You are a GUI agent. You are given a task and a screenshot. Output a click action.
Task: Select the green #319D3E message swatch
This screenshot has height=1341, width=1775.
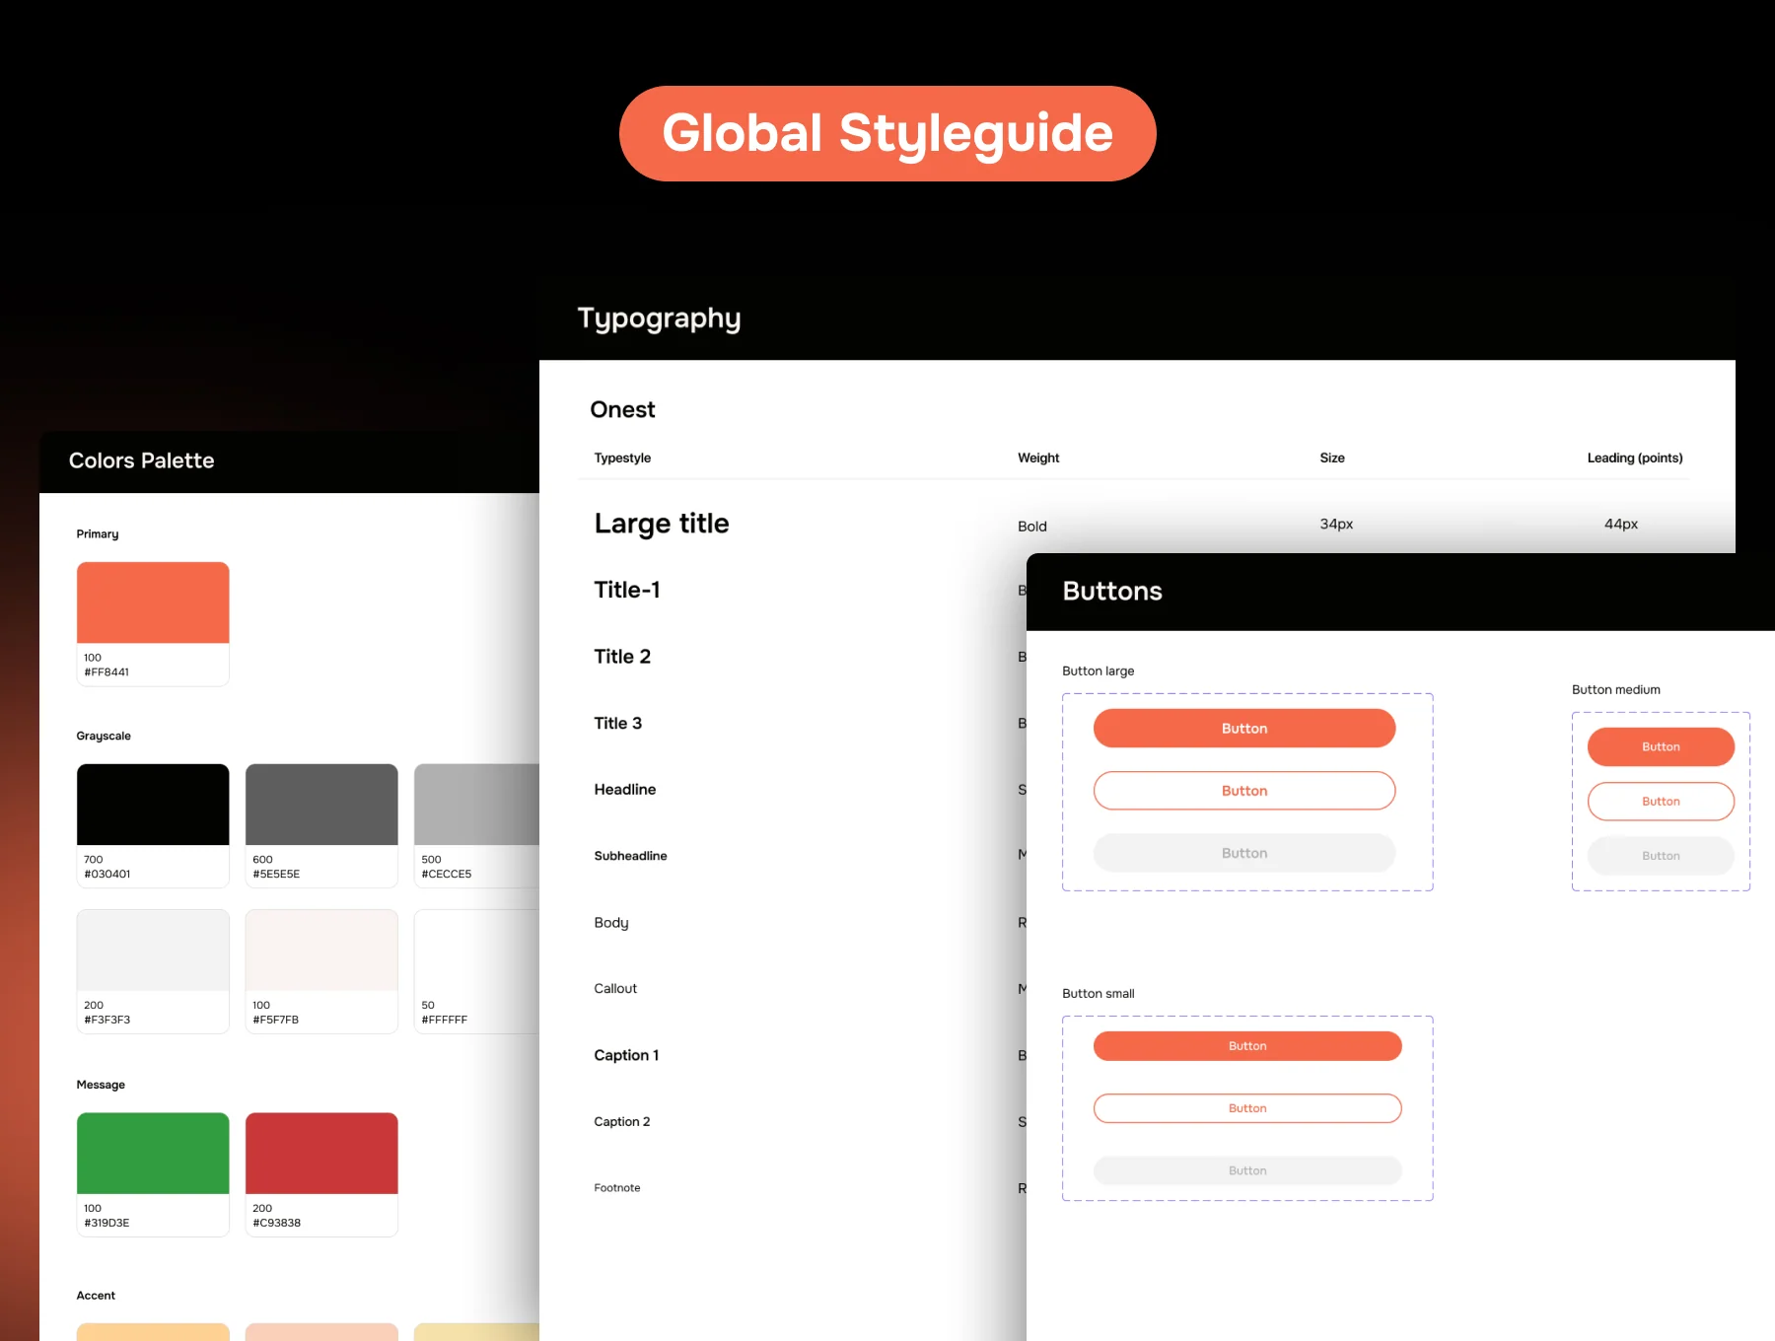click(153, 1174)
